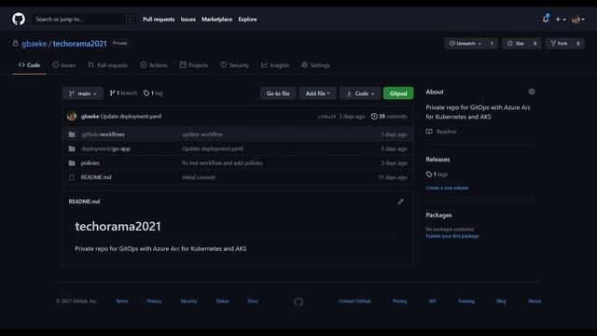
Task: Open the notifications bell
Action: (x=546, y=19)
